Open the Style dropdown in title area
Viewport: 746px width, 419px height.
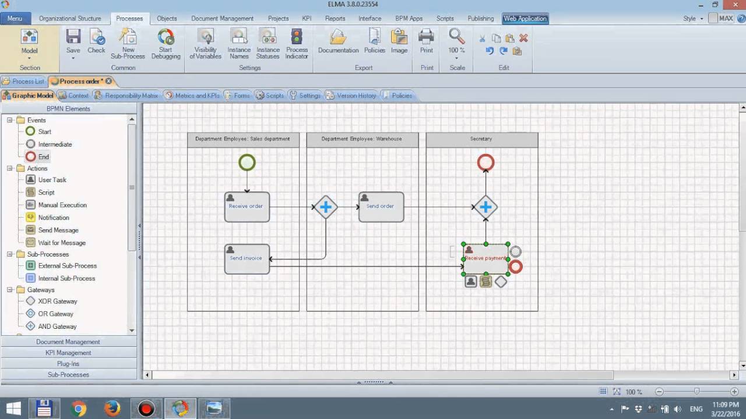coord(692,19)
